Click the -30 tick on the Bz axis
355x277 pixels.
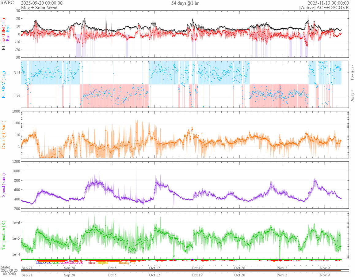(17, 58)
